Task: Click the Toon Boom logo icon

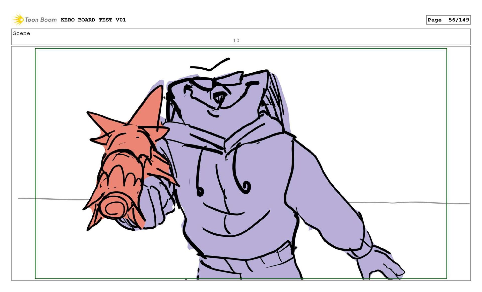Action: [x=18, y=20]
